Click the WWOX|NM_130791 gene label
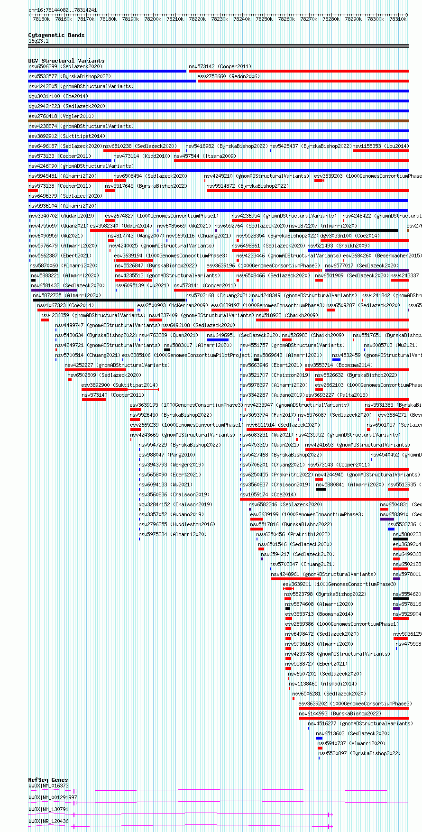This screenshot has height=832, width=422. click(48, 809)
